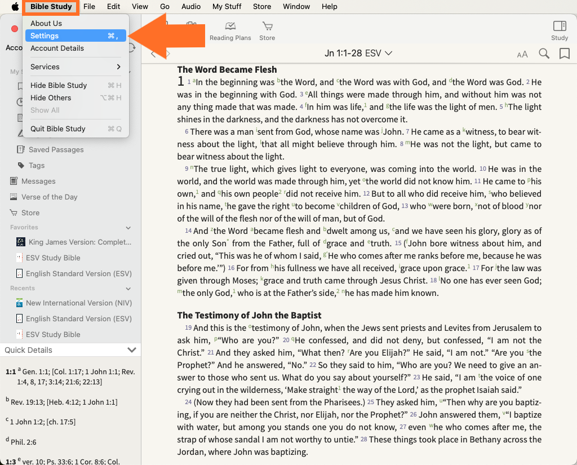Click verse number 24 marker
This screenshot has height=465, width=577.
click(x=188, y=402)
